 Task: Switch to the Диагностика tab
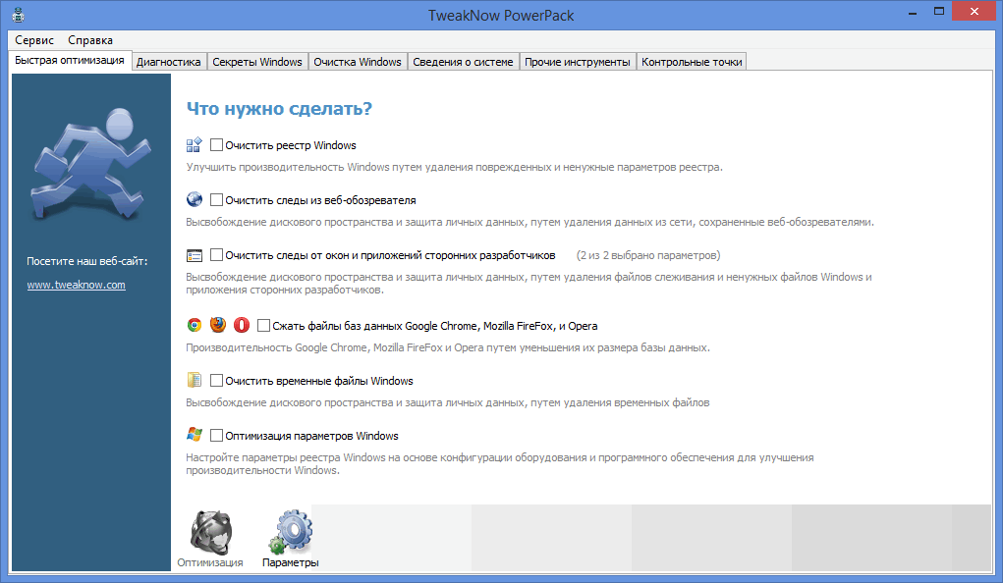(x=169, y=62)
